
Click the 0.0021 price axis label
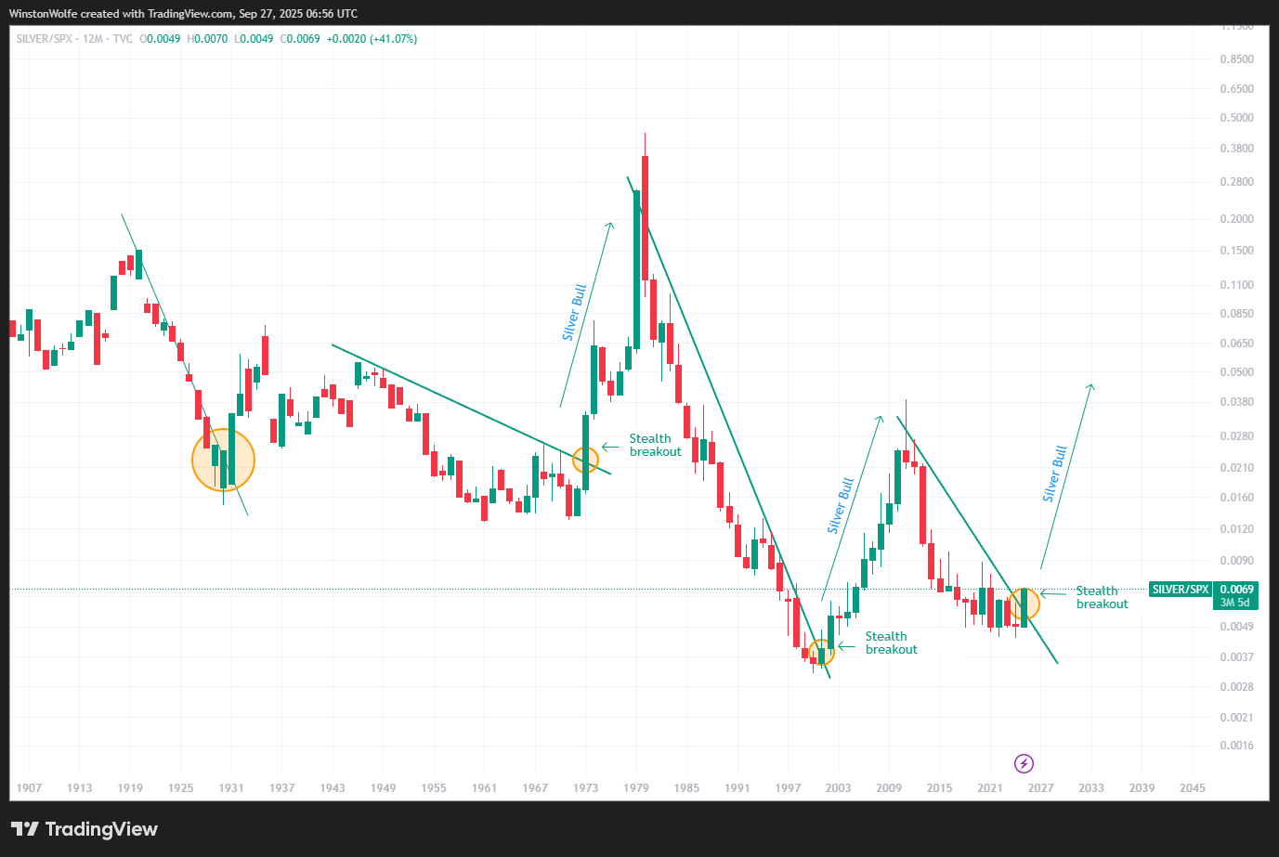click(1236, 718)
